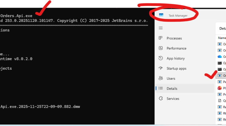
Task: Select the Startup apps icon
Action: [161, 68]
